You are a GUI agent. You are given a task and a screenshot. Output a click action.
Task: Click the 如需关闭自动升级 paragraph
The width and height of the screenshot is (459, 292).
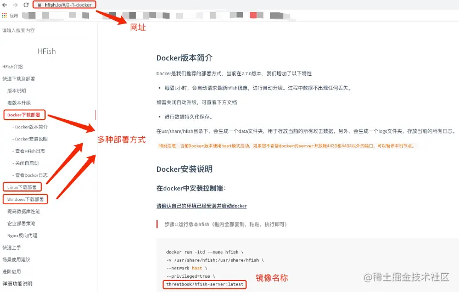coord(197,102)
